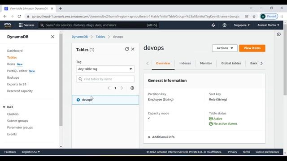Close the DynamoDB side navigation
287x161 pixels.
[x=52, y=37]
